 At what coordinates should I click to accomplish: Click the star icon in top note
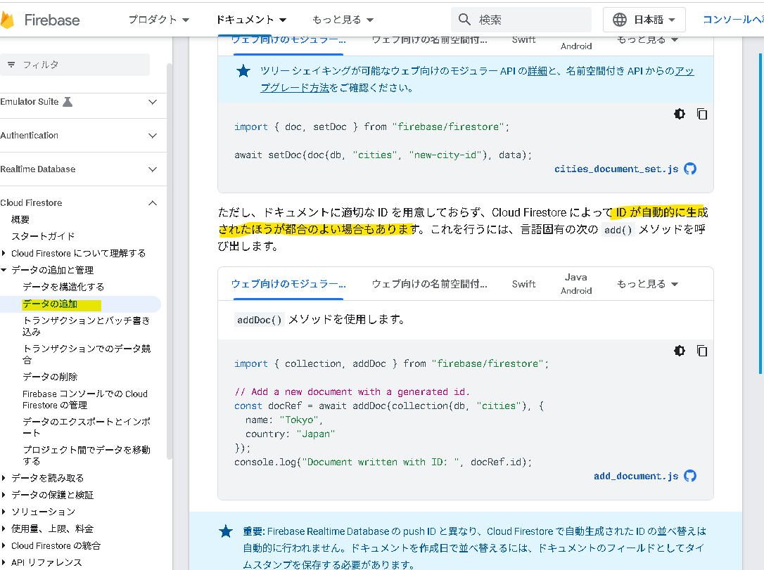tap(243, 72)
